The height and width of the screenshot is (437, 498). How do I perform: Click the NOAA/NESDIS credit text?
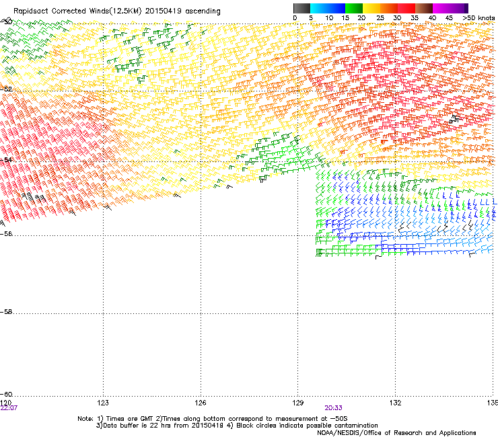point(396,433)
